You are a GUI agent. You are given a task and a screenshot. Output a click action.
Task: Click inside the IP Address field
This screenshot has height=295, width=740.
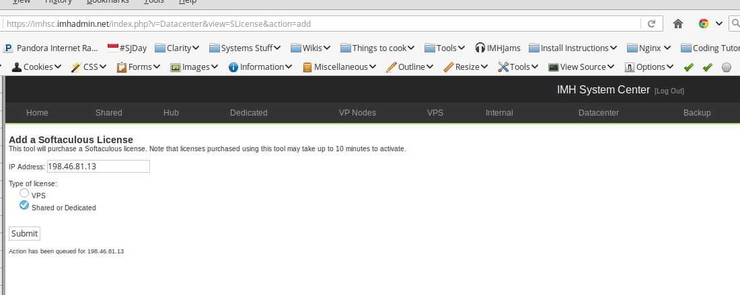(x=98, y=166)
